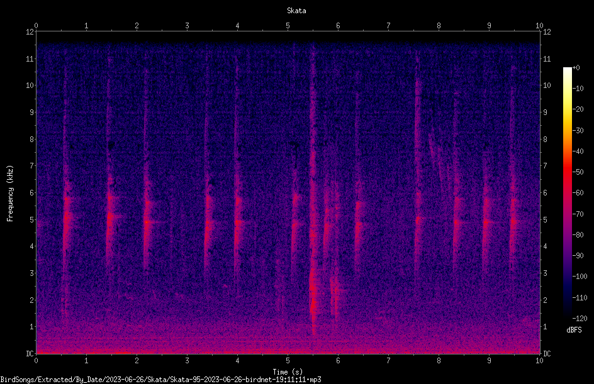
Task: Click "4" on the right frequency axis
Action: tap(546, 246)
